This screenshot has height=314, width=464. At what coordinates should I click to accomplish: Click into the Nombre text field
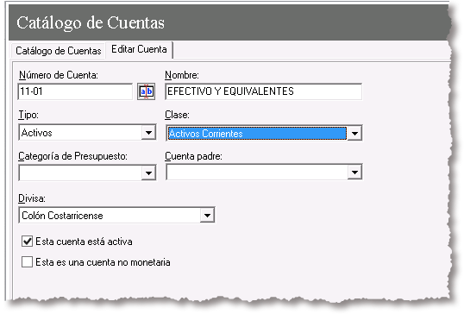(x=263, y=91)
